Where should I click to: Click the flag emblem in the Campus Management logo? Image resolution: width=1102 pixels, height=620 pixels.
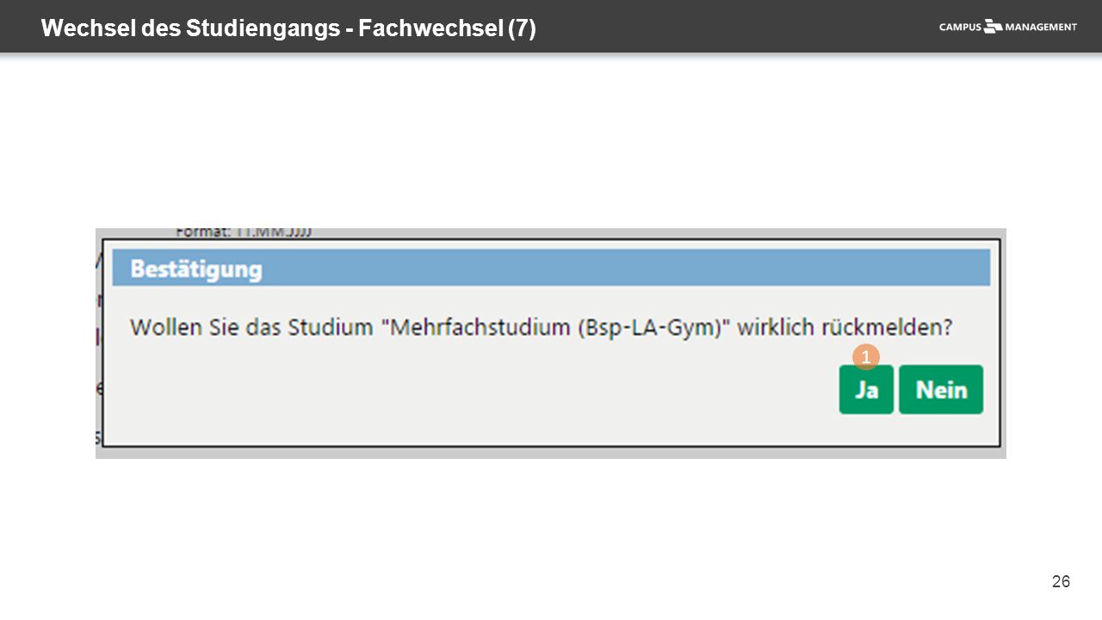click(994, 26)
